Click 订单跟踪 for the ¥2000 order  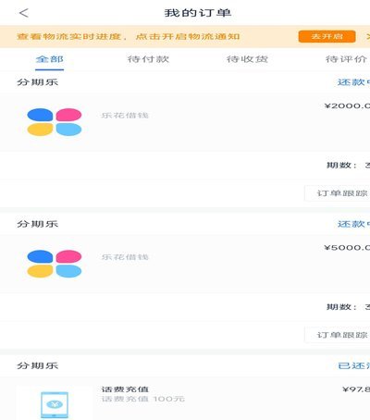[338, 193]
